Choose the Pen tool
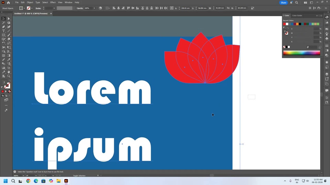This screenshot has height=185, width=330. click(4, 27)
